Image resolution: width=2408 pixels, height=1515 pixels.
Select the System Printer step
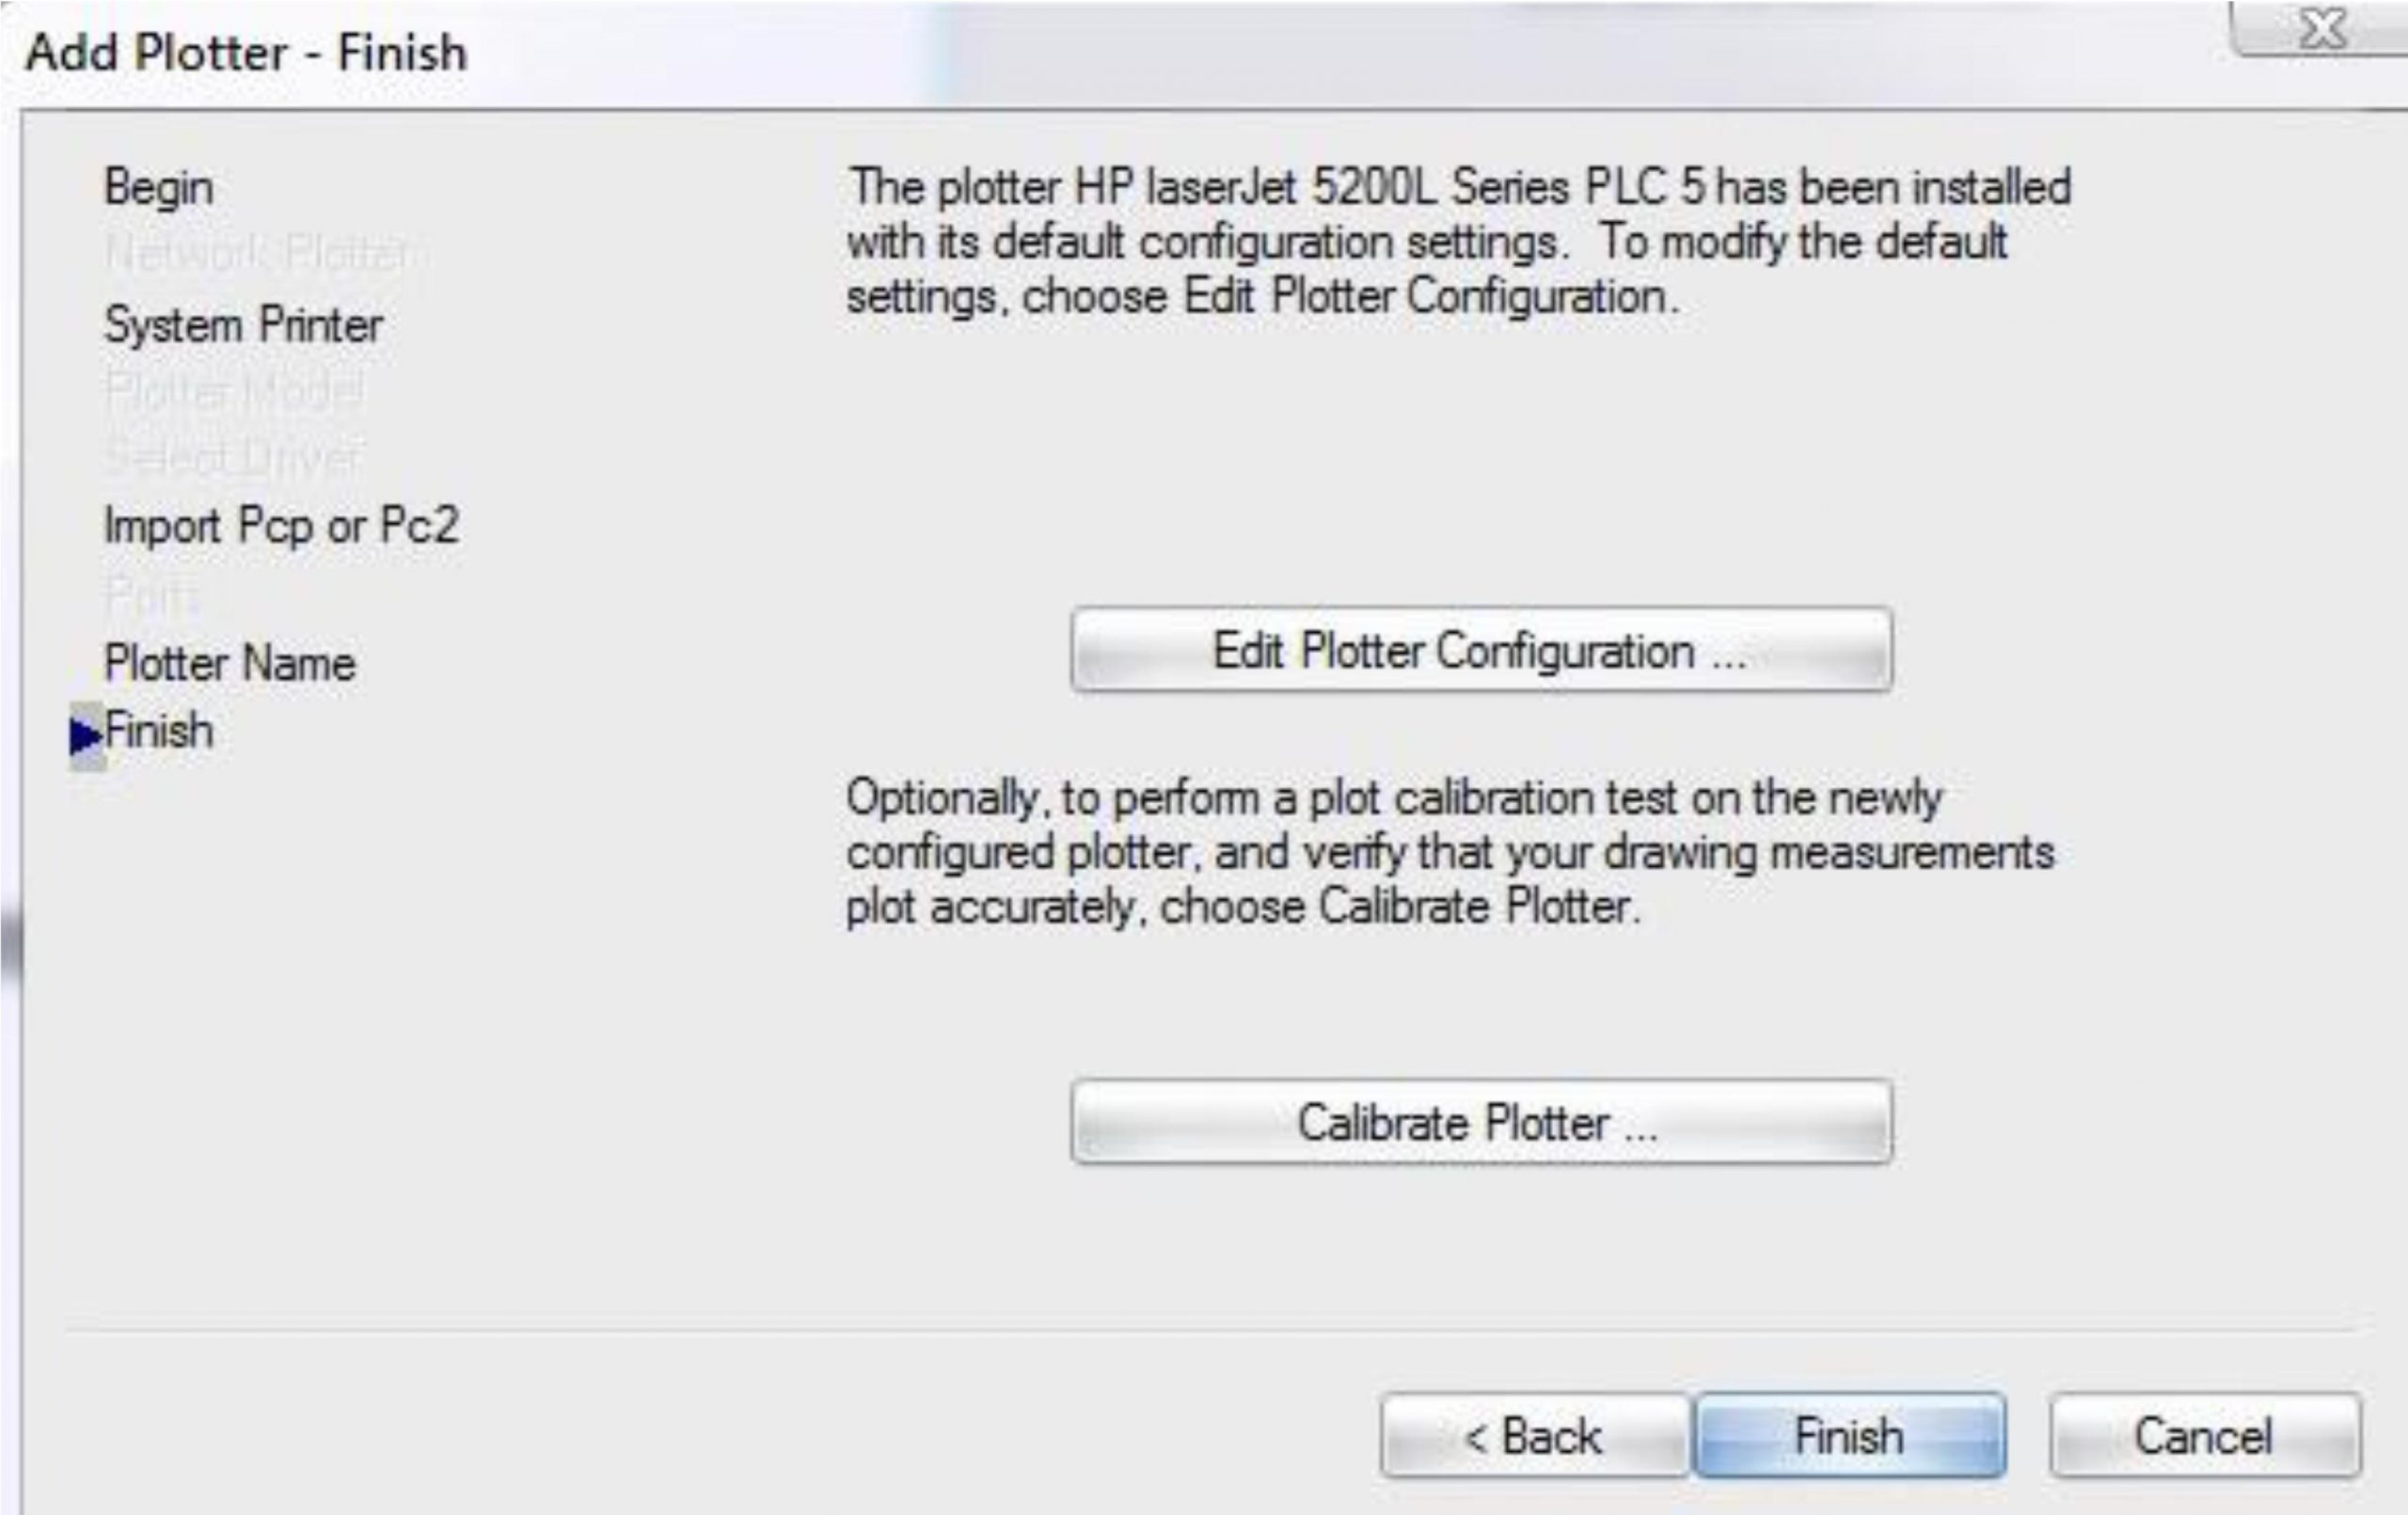(243, 325)
